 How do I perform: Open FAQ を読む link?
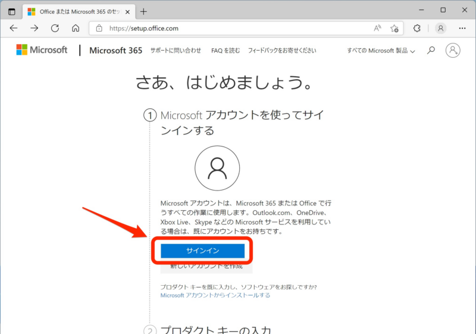coord(226,51)
